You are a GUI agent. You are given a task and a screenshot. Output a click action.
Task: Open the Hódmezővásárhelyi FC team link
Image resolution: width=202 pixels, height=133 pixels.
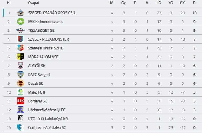point(47,110)
